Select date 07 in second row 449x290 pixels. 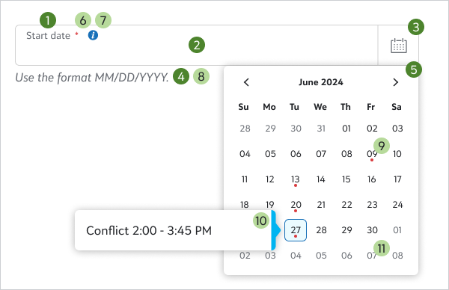pos(321,154)
